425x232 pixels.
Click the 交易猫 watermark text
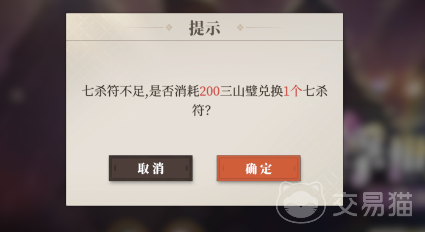[373, 205]
